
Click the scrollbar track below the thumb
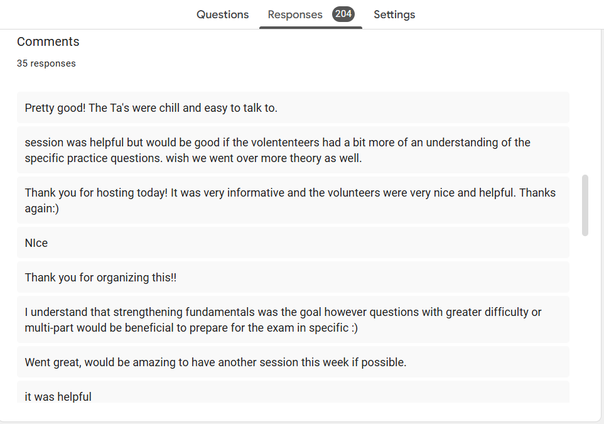pyautogui.click(x=585, y=314)
